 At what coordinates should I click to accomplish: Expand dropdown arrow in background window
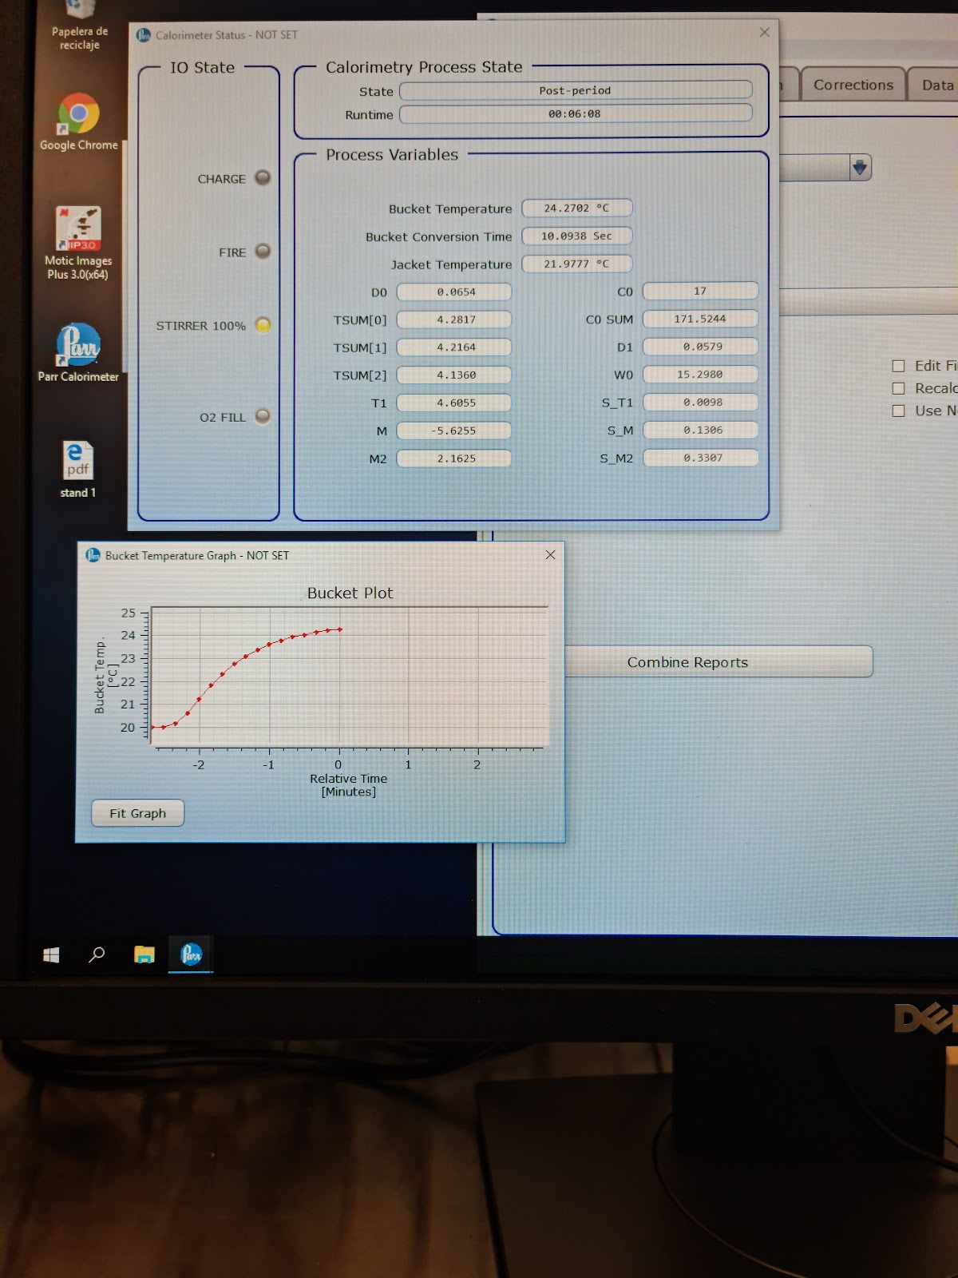pos(860,168)
